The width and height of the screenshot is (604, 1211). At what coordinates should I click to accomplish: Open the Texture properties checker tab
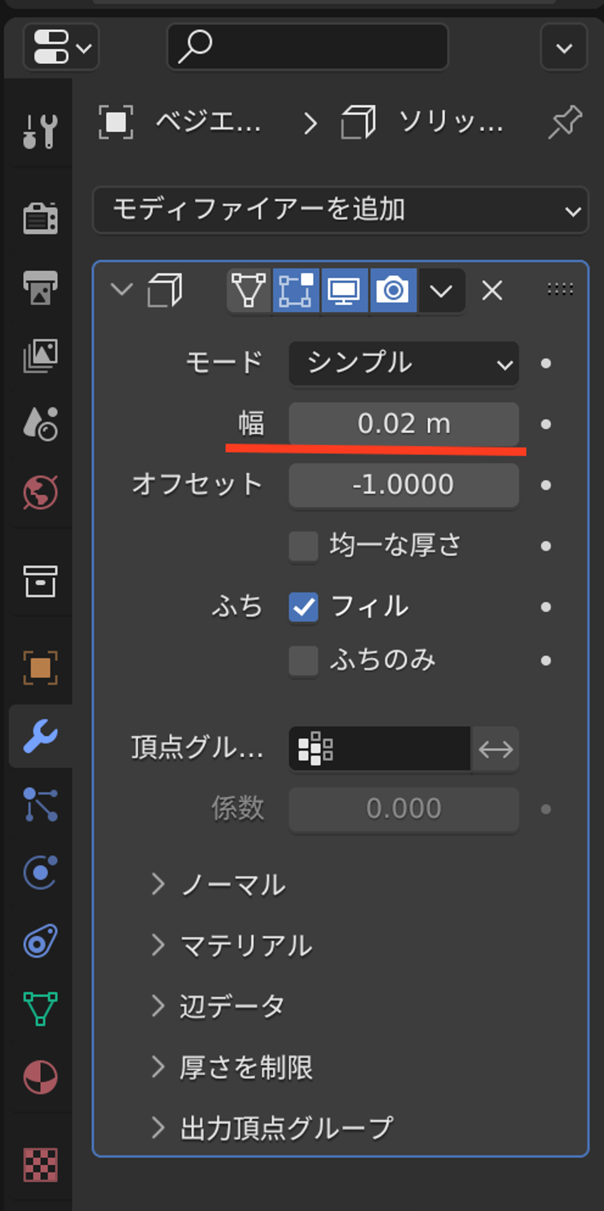(x=40, y=1165)
